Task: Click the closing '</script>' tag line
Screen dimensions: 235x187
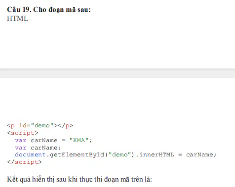Action: click(x=24, y=162)
